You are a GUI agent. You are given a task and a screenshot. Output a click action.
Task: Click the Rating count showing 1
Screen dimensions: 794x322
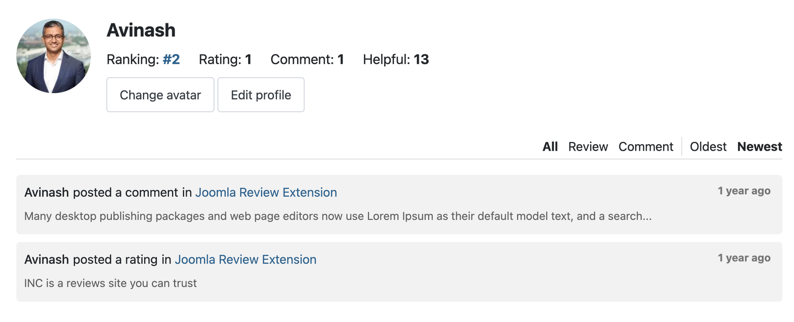click(224, 59)
